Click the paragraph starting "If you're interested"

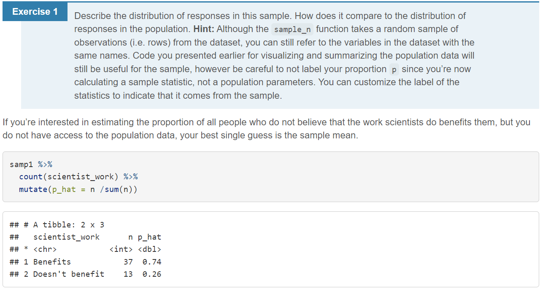tap(266, 129)
